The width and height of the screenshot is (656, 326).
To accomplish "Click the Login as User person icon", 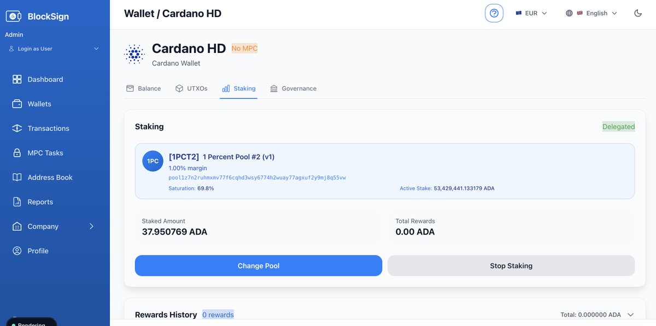I will pyautogui.click(x=11, y=49).
